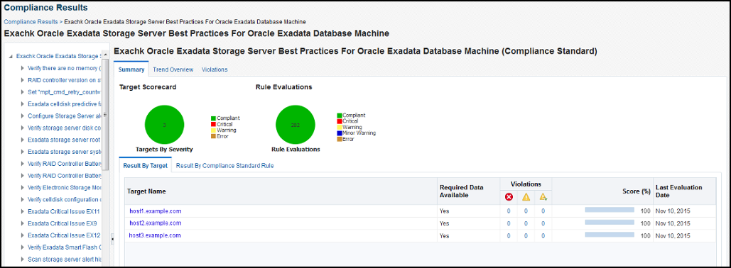The height and width of the screenshot is (268, 731).
Task: Expand the 'Set mpt_cmd_retry_count' tree node
Action: pyautogui.click(x=23, y=92)
